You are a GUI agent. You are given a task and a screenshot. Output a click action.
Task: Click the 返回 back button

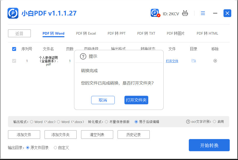(x=19, y=33)
